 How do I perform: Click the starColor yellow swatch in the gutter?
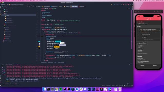(39, 47)
